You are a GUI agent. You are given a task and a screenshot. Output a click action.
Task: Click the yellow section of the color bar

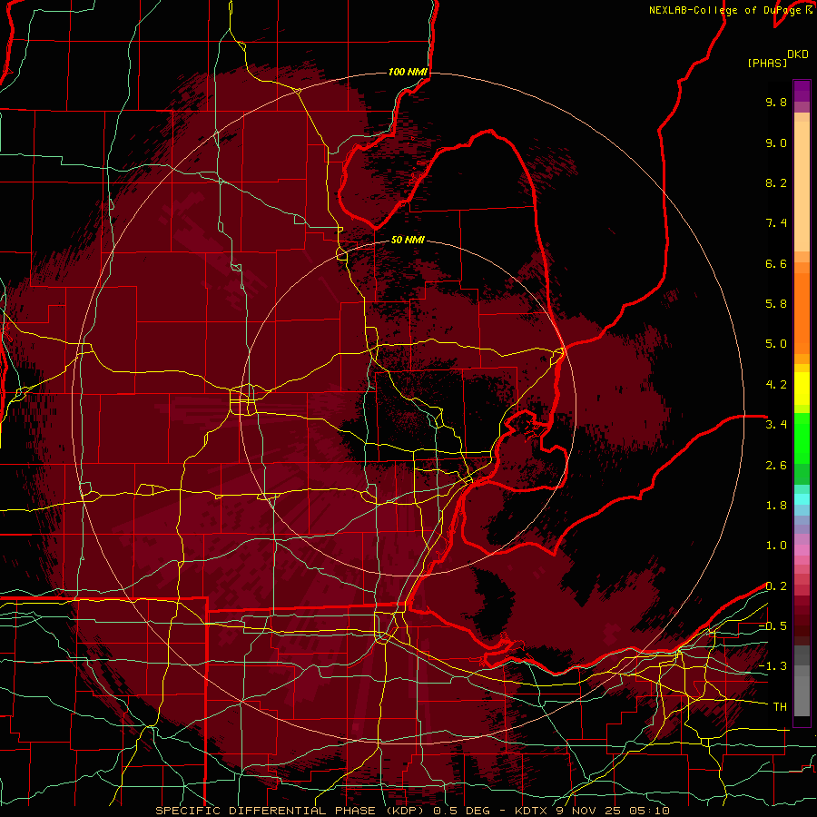pyautogui.click(x=802, y=389)
